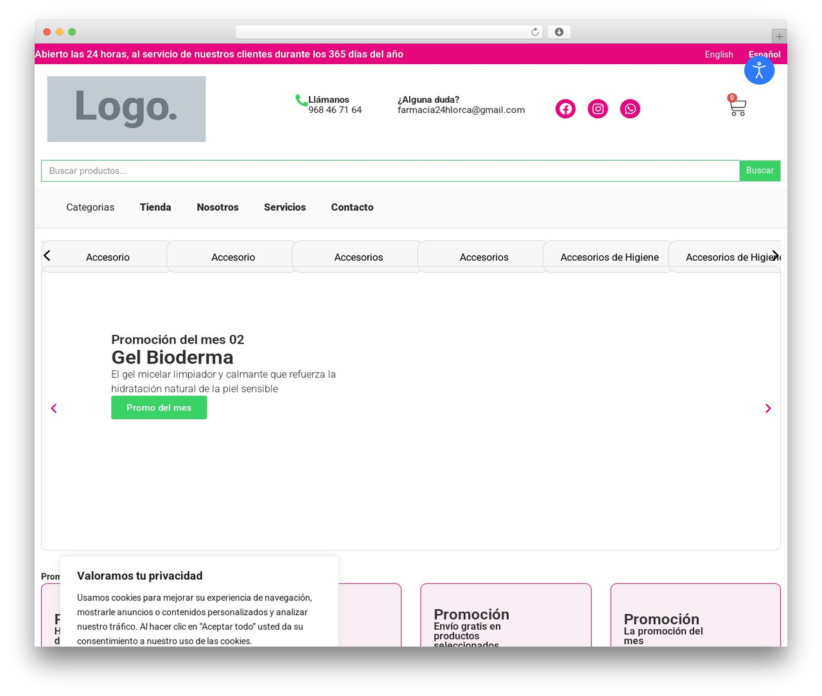
Task: Open the accessibility widget button
Action: click(x=759, y=69)
